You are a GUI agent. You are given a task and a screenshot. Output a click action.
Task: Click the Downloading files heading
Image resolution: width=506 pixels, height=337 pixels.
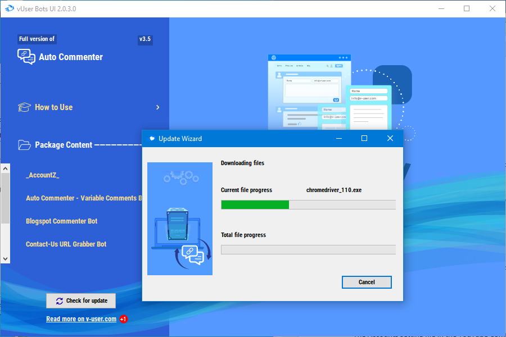[x=242, y=163]
